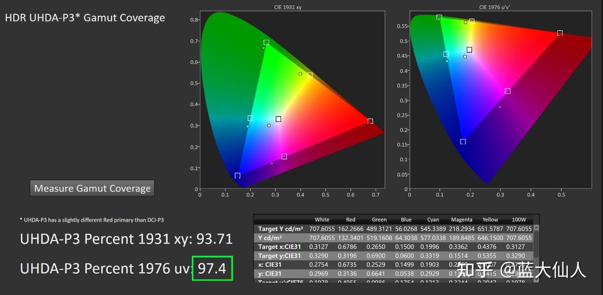
Task: Click the Target x:CIE31 row label
Action: click(279, 247)
